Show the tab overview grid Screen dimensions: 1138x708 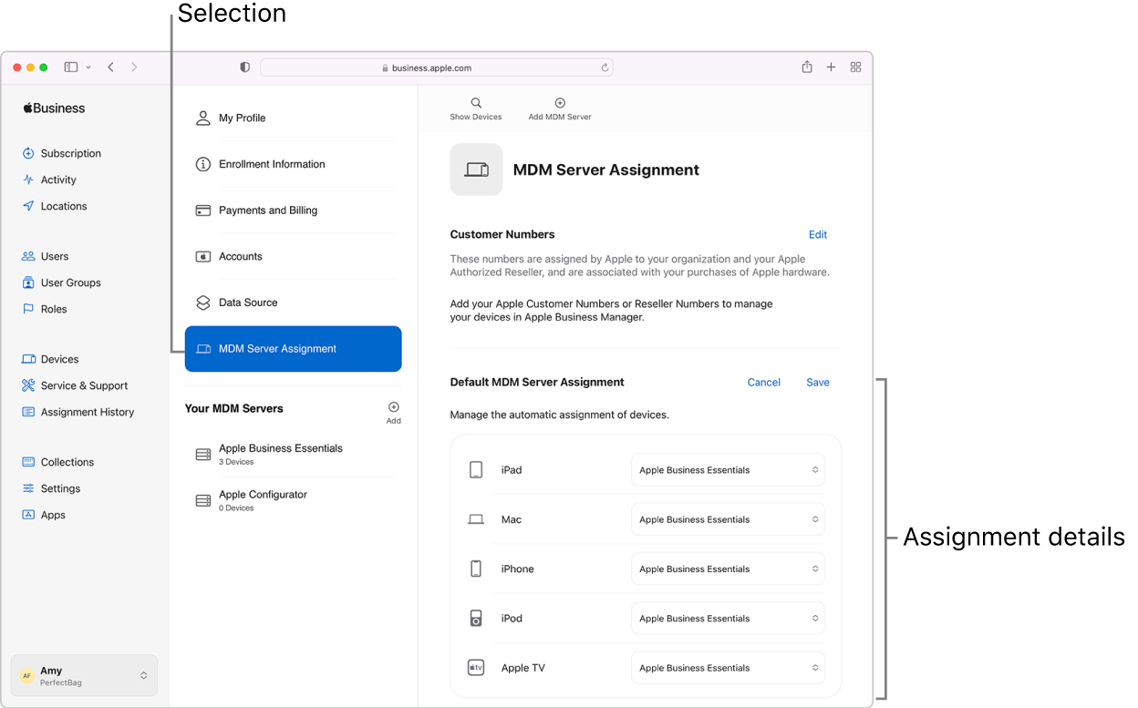[855, 67]
